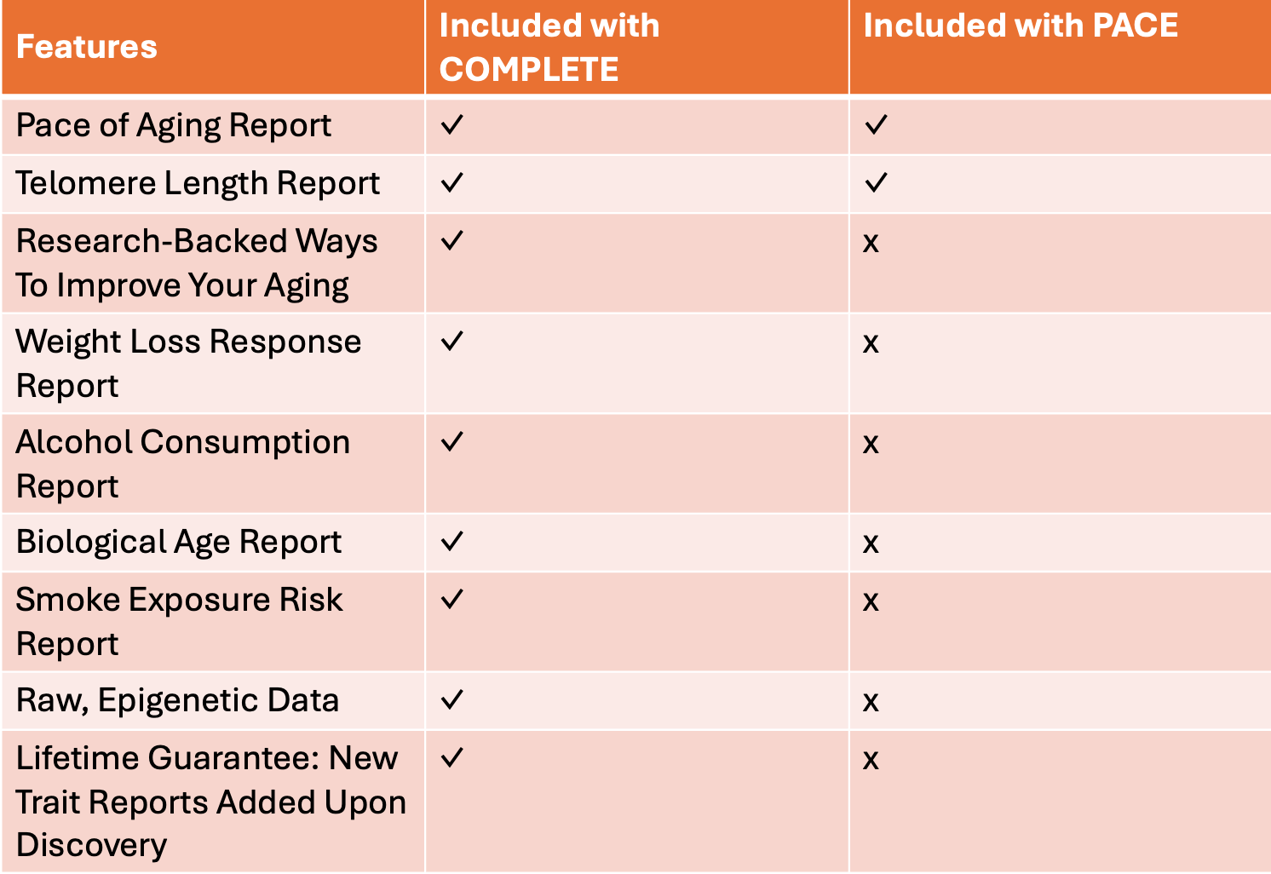Click the Raw, Epigenetic Data label
This screenshot has height=874, width=1271.
(x=177, y=701)
